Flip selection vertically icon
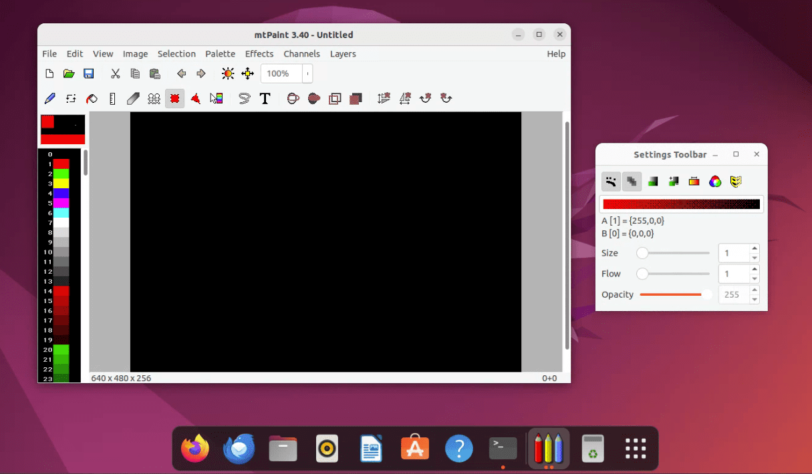This screenshot has width=812, height=474. (384, 99)
